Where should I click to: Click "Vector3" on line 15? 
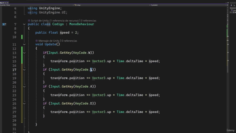[x=98, y=61]
